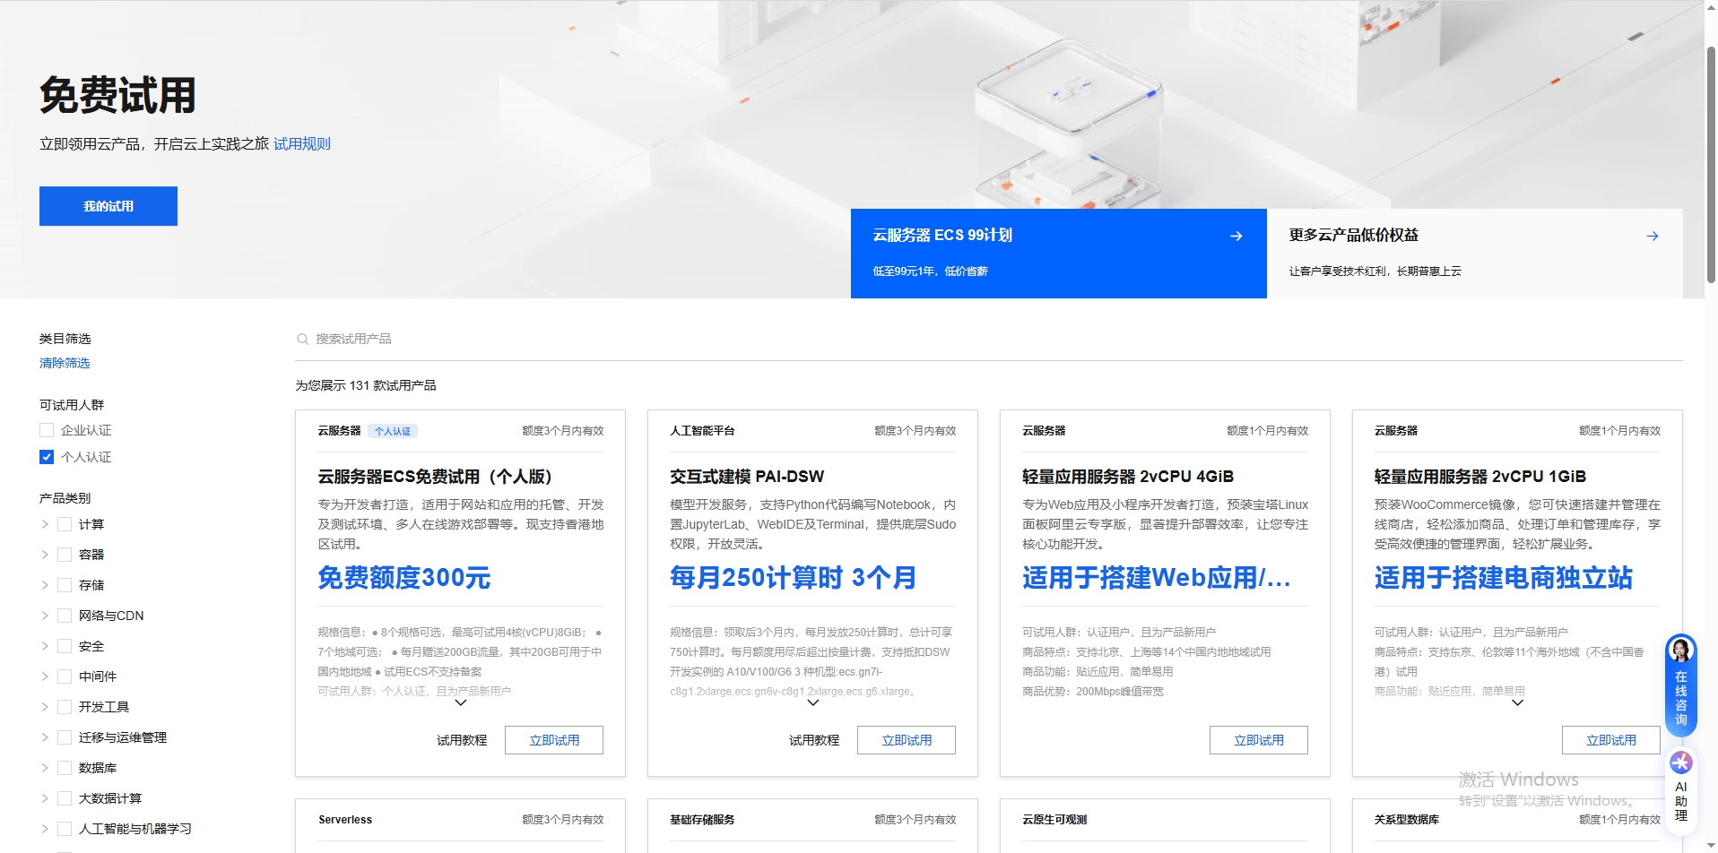Expand the 人工智能与机器学习 category arrow
Viewport: 1718px width, 853px height.
pyautogui.click(x=45, y=829)
